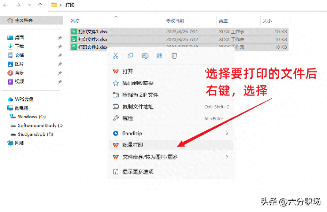Expand 文件瘦身/转为图片/更多 submenu arrow
This screenshot has width=327, height=212.
click(x=227, y=157)
